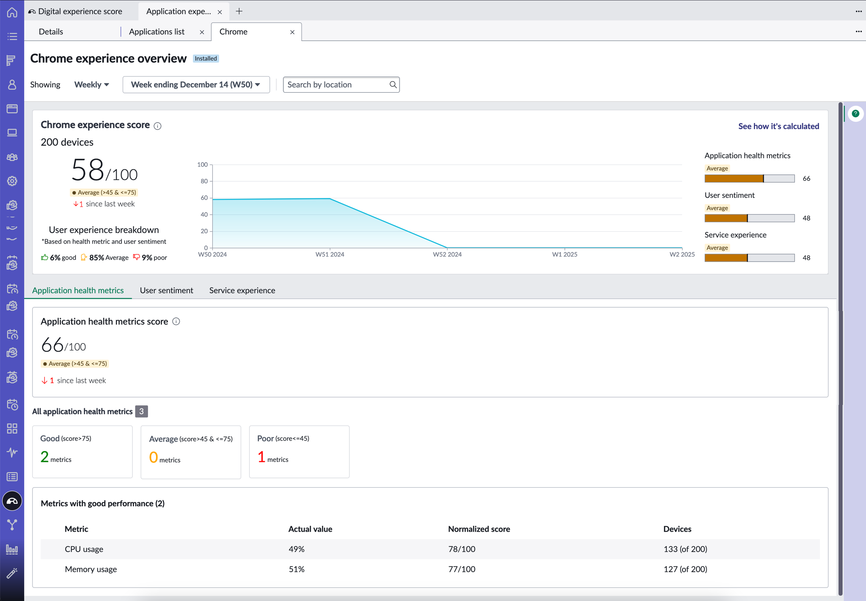Click the 127 (of 200) devices cell
This screenshot has width=866, height=601.
(x=685, y=569)
